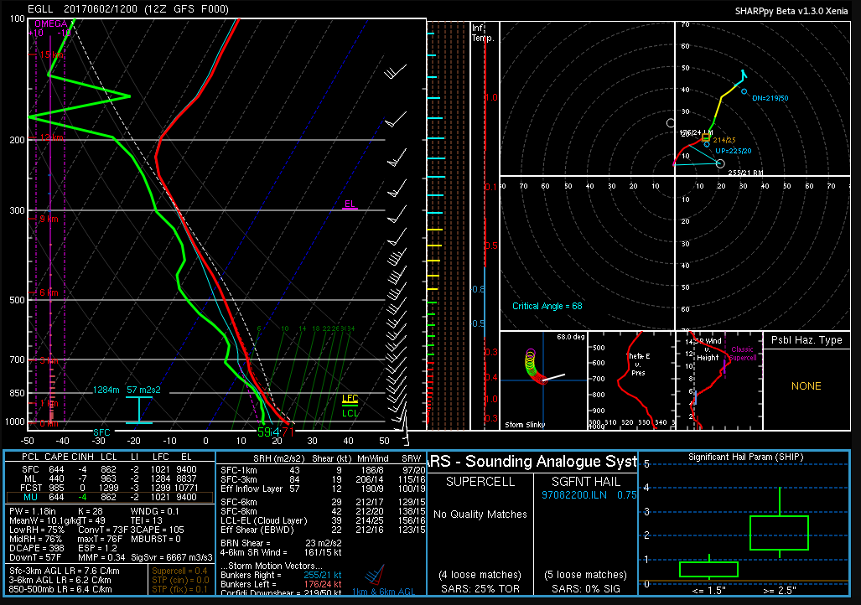Click the Bunkers right-mover circle on the hodograph
This screenshot has height=605, width=861.
point(720,163)
